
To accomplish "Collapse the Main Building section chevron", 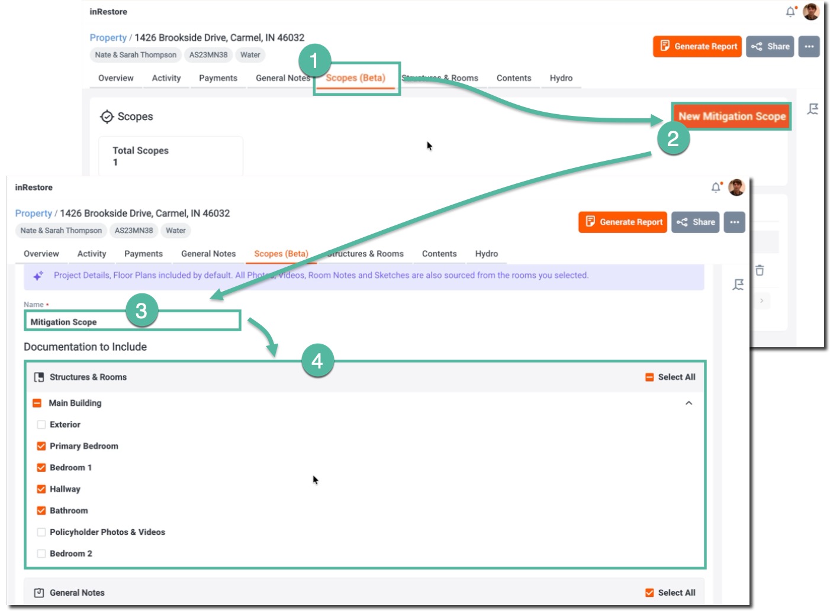I will tap(689, 403).
